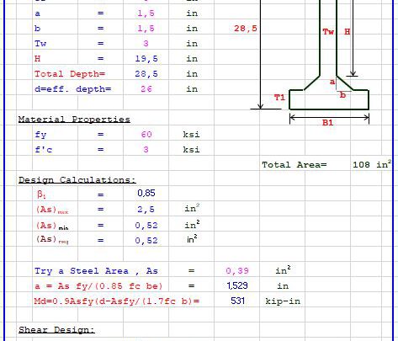The height and width of the screenshot is (341, 398).
Task: Select the H value cell 19,5
Action: [146, 59]
